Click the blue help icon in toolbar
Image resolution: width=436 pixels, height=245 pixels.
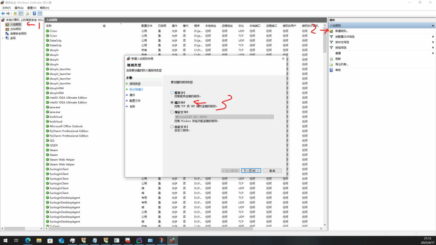[34, 14]
